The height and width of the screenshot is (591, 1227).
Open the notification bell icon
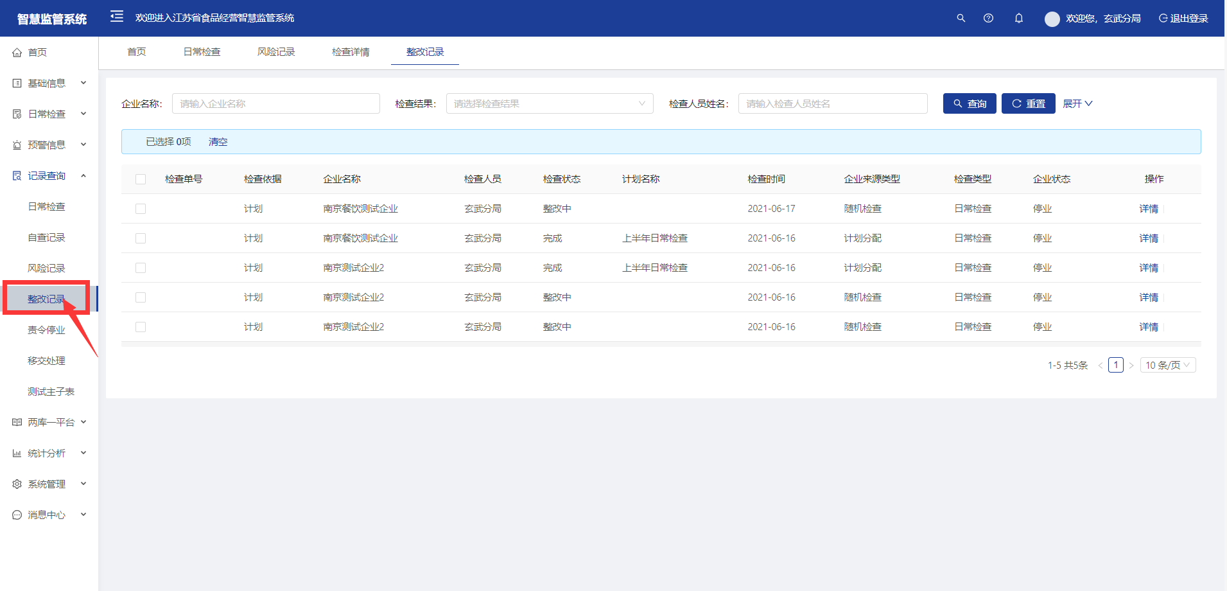(1018, 18)
